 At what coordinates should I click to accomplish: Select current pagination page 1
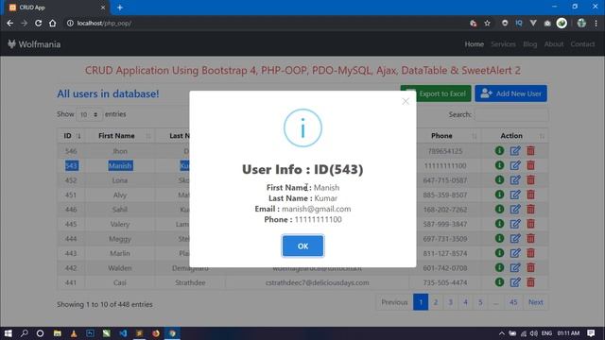pyautogui.click(x=421, y=302)
